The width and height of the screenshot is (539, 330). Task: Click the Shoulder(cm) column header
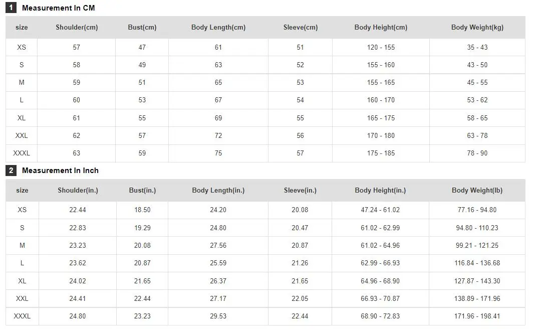(77, 27)
